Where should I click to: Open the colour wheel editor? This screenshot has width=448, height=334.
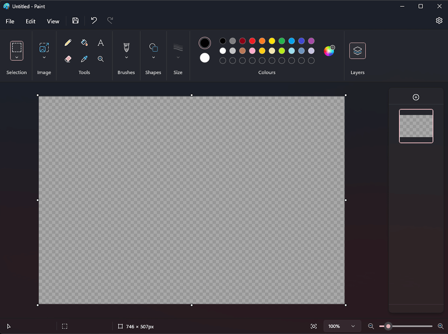pos(329,51)
